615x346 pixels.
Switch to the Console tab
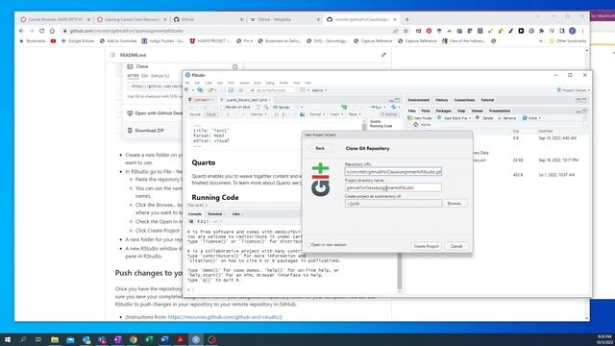pos(195,214)
